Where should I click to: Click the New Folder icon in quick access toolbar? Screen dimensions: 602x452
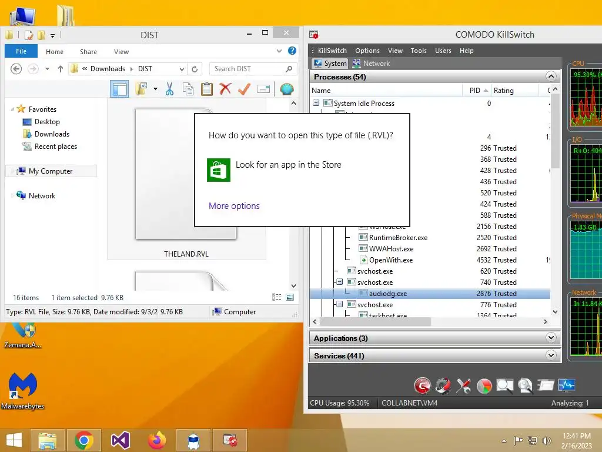pyautogui.click(x=42, y=35)
